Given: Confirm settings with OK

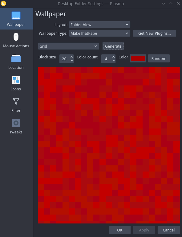Looking at the screenshot, I should pyautogui.click(x=120, y=230).
